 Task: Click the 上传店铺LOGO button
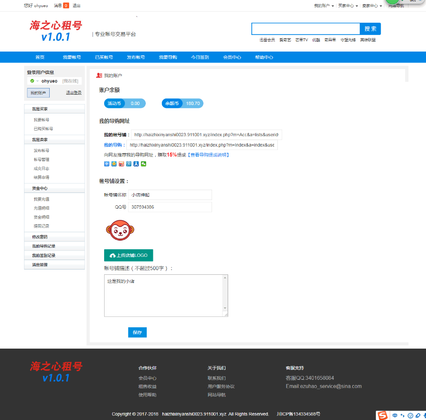(128, 255)
